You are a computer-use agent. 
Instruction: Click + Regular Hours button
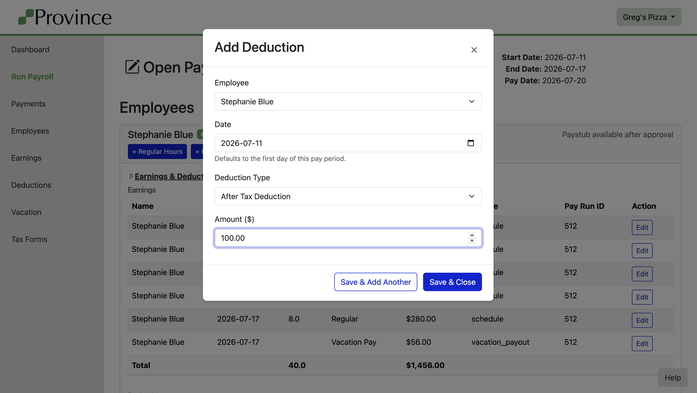[157, 152]
